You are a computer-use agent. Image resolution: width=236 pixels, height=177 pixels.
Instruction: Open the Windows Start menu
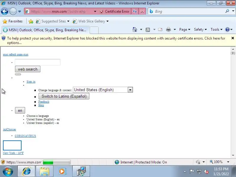(8, 171)
